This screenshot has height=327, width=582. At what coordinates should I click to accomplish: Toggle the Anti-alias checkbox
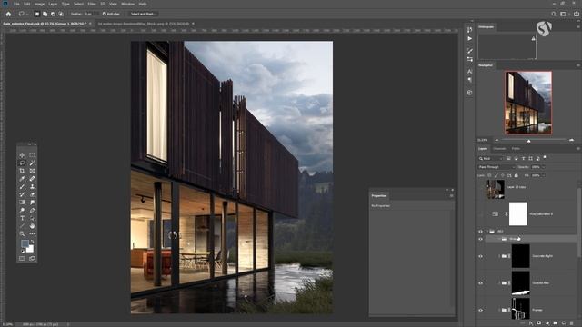point(105,14)
